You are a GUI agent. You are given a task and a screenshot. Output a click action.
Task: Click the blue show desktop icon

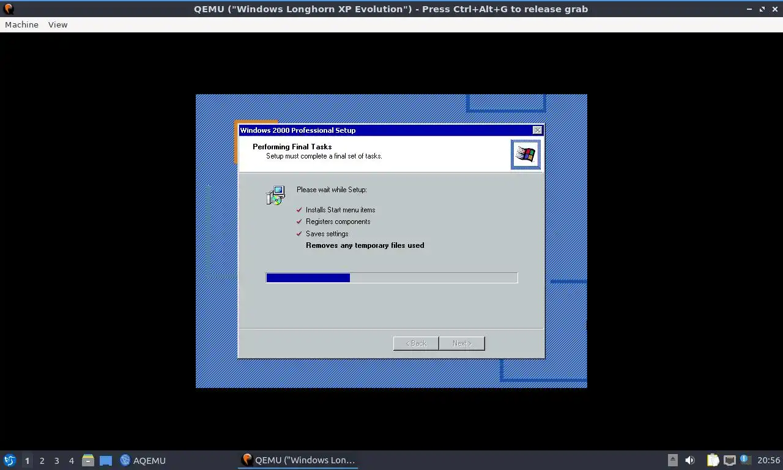(106, 460)
